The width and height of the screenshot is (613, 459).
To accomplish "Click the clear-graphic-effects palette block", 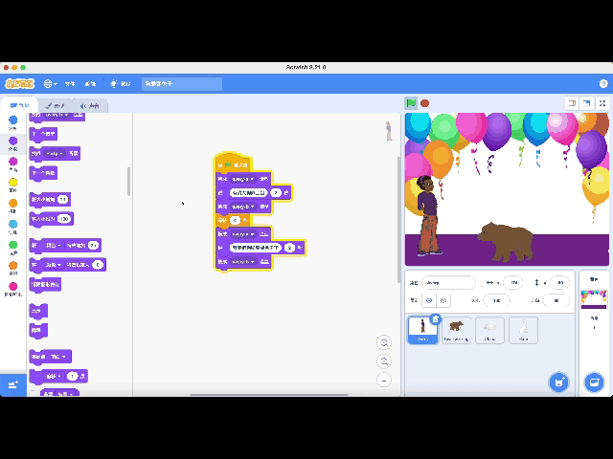I will (45, 285).
